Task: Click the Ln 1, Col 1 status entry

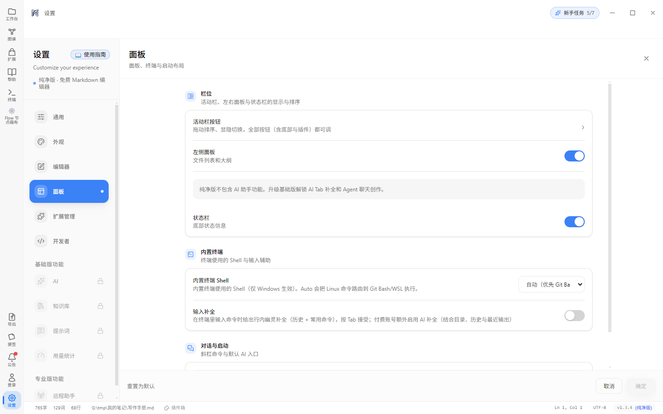Action: (x=568, y=408)
